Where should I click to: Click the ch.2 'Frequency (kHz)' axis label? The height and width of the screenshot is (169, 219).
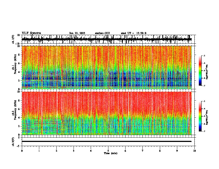[15, 110]
